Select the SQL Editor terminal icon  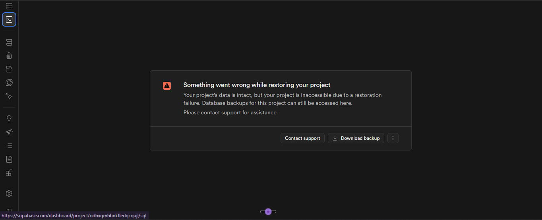click(x=9, y=19)
